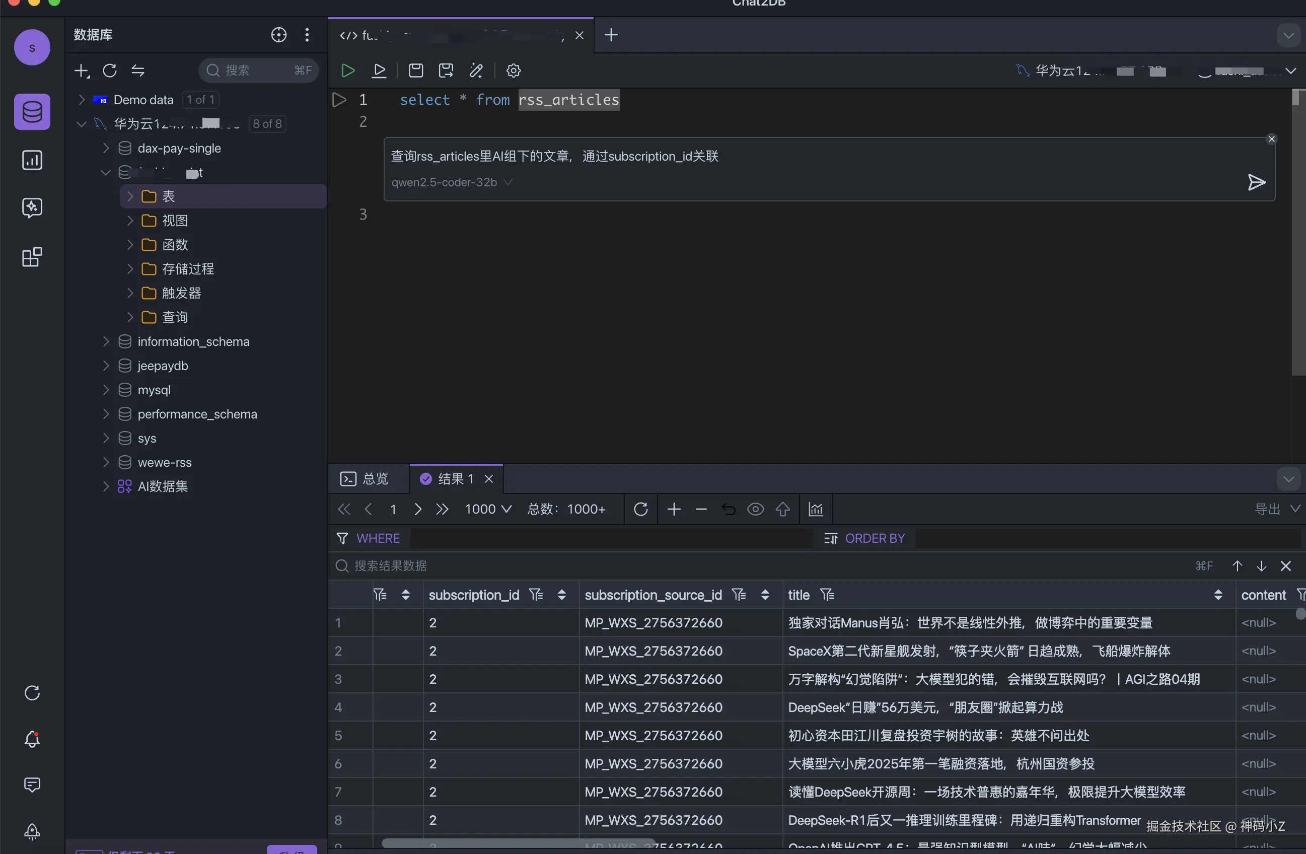The width and height of the screenshot is (1306, 854).
Task: Toggle filter on title column
Action: [x=827, y=594]
